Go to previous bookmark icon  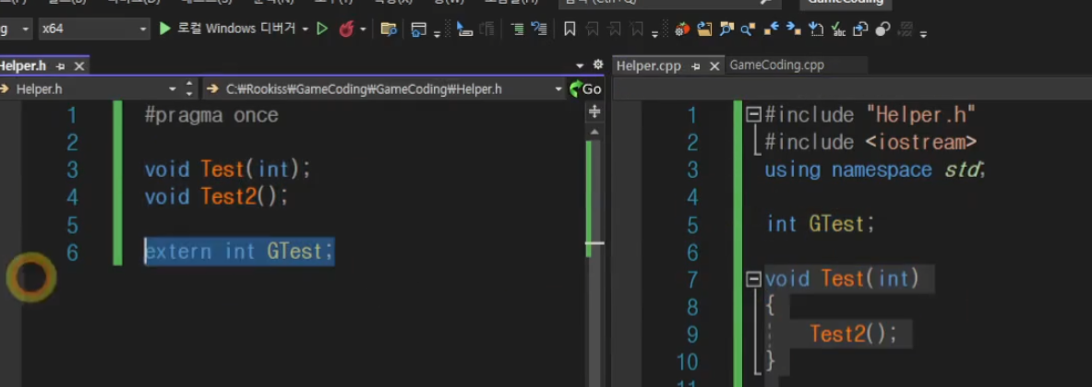point(592,29)
